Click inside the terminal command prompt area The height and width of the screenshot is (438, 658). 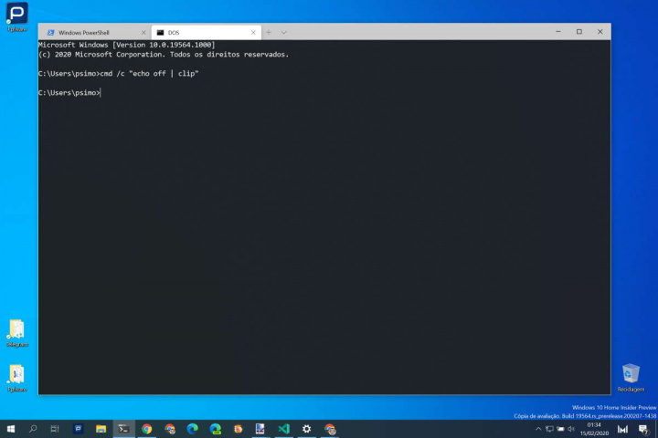click(x=320, y=228)
